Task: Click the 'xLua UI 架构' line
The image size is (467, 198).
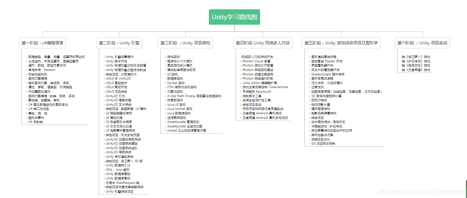Action: (x=175, y=105)
